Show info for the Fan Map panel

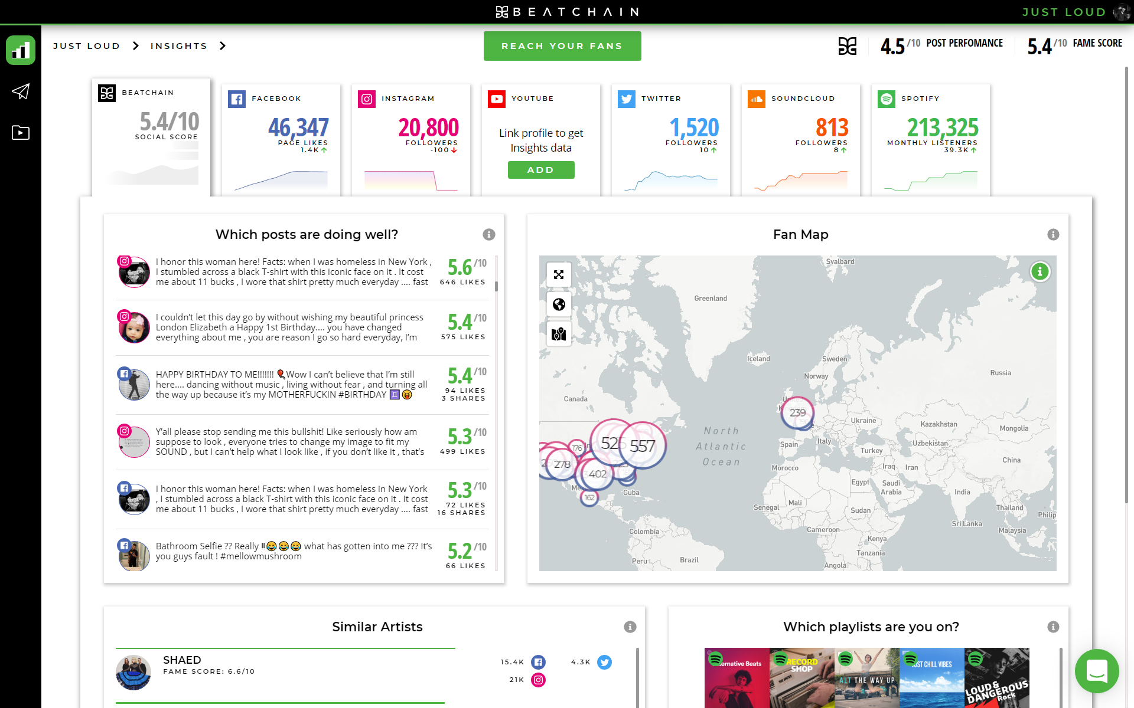click(1053, 234)
